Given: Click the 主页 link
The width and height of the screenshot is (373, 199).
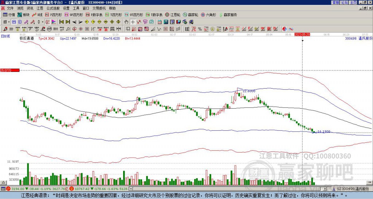Looking at the screenshot, I should [x=353, y=3].
